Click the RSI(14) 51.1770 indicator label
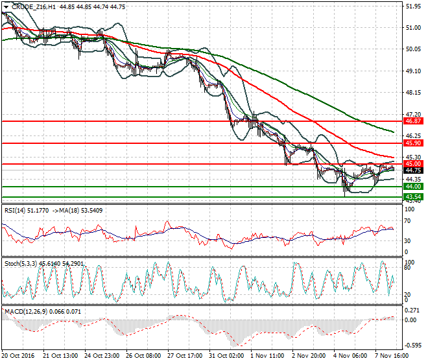This screenshot has height=363, width=428. pyautogui.click(x=27, y=211)
